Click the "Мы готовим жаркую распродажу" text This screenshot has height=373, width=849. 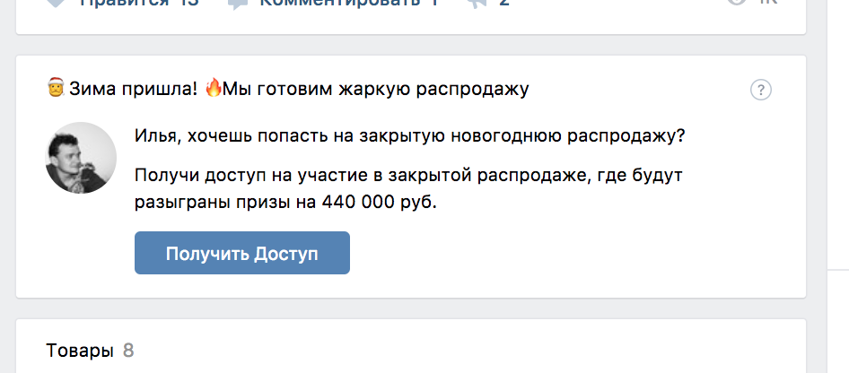(376, 89)
